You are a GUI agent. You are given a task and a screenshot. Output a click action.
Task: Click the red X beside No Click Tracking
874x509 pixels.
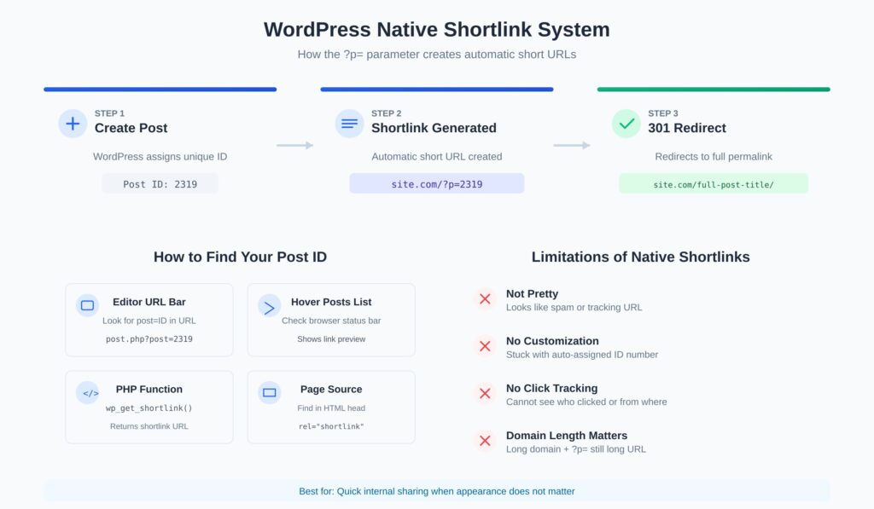tap(485, 394)
